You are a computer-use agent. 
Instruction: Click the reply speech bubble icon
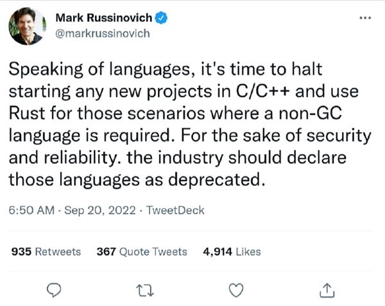click(x=54, y=290)
